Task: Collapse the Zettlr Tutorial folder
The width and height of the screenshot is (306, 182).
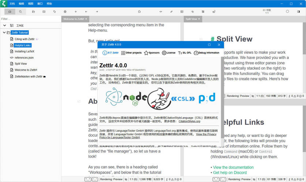Action: tap(4, 33)
